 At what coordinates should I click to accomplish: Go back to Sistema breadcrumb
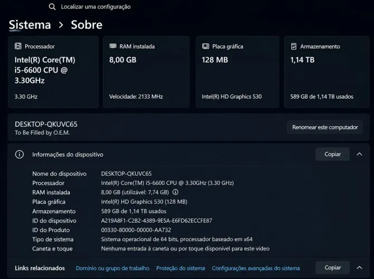tap(30, 25)
